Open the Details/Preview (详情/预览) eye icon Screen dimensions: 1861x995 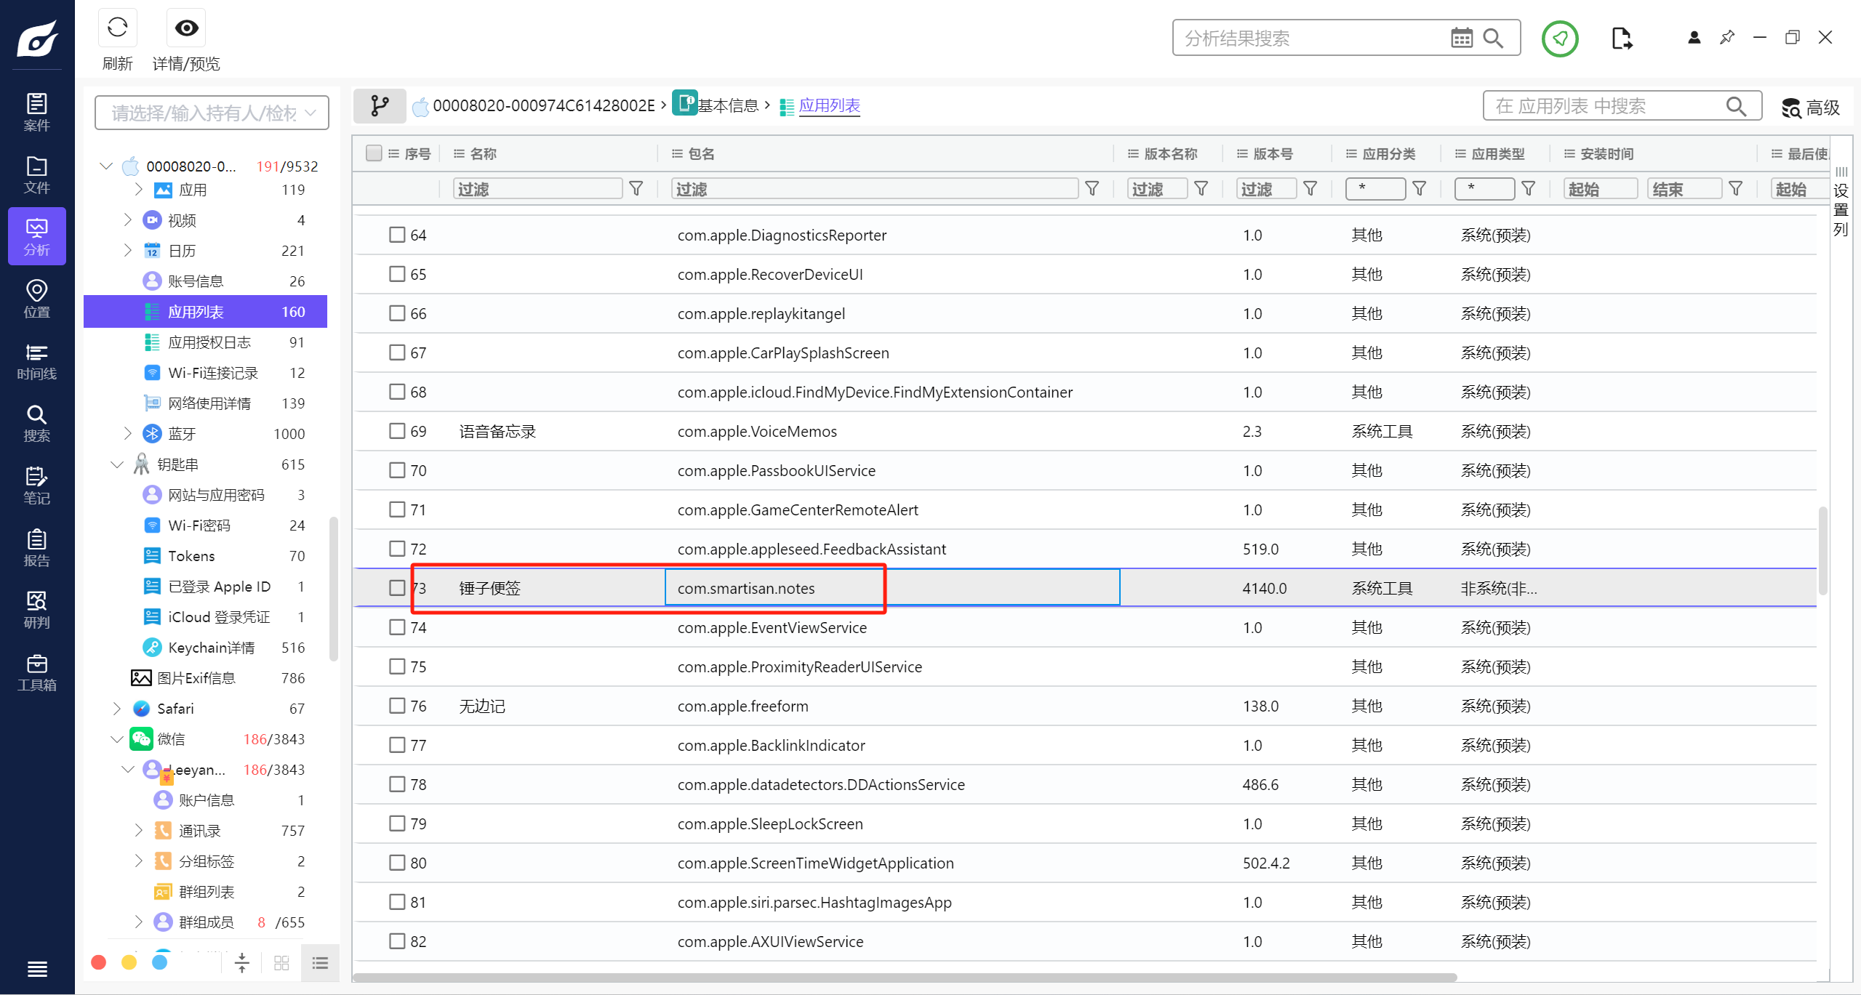(x=186, y=28)
